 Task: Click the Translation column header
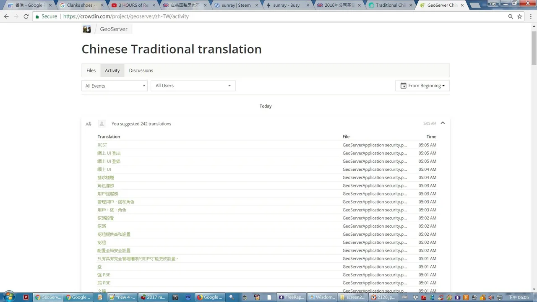coord(109,136)
